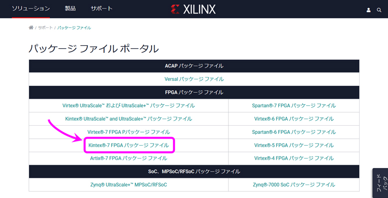Open Kintex UltraScale and UltraScale+ package files
This screenshot has height=198, width=388.
click(x=129, y=119)
